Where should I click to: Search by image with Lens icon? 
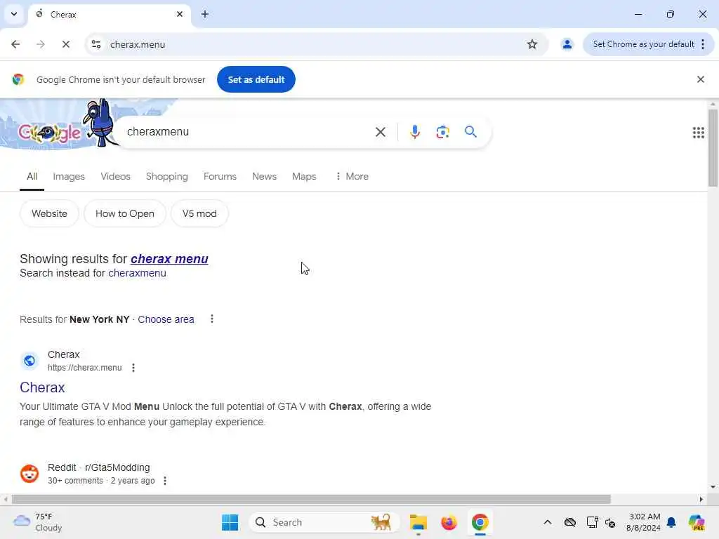442,132
